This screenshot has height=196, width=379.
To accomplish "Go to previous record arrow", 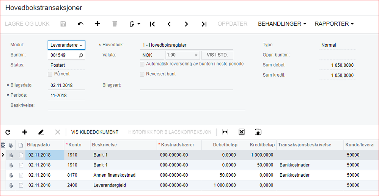I will coord(169,24).
